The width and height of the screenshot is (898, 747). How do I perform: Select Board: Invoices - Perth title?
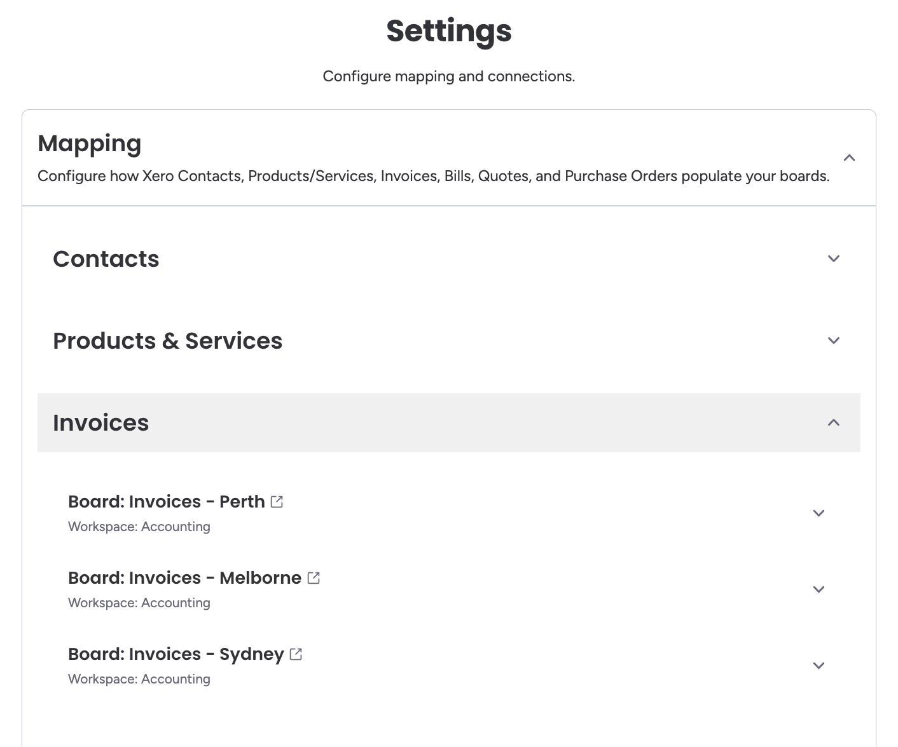click(x=166, y=502)
